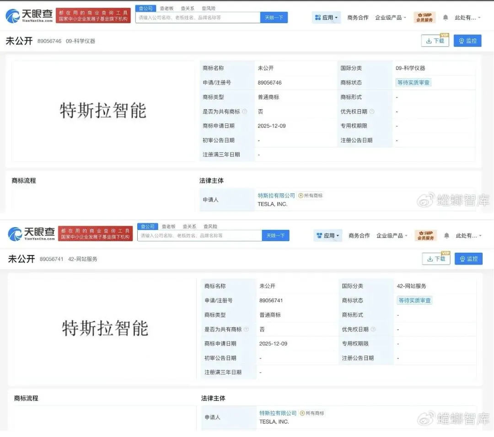Click 等待实质审查 status tag for 89056746
Viewport: 494px width, 437px height.
pyautogui.click(x=413, y=82)
